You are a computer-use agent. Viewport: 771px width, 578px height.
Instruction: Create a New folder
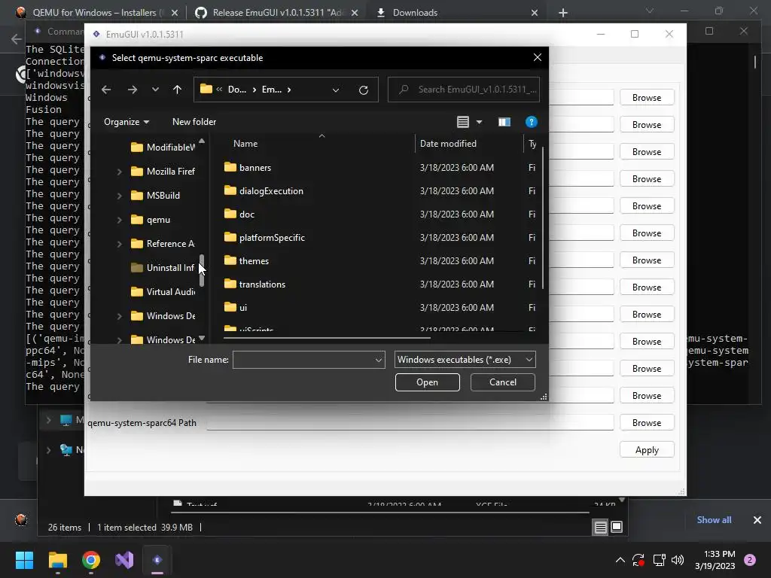(194, 122)
